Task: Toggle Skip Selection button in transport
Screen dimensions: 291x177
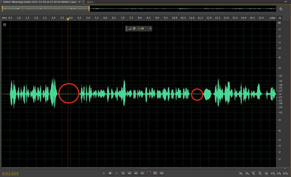Action: click(162, 173)
